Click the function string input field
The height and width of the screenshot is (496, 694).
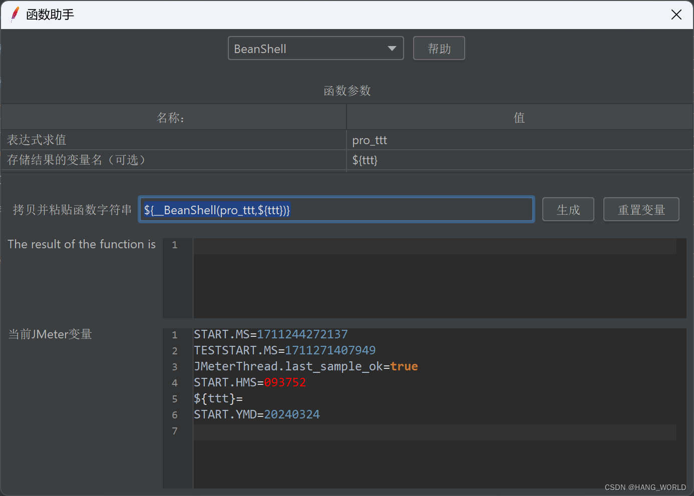[336, 210]
